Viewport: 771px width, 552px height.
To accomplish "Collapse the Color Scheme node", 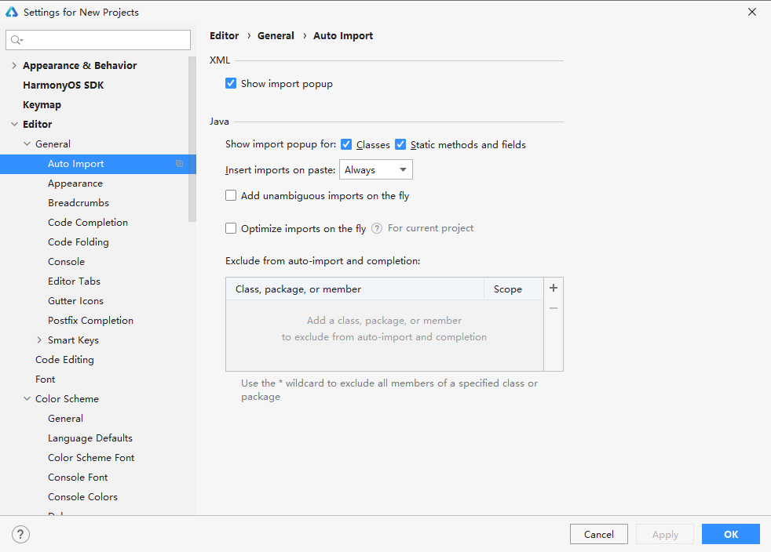I will coord(27,399).
